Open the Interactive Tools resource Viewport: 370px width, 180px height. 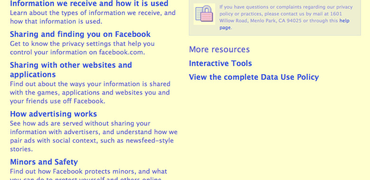(221, 63)
